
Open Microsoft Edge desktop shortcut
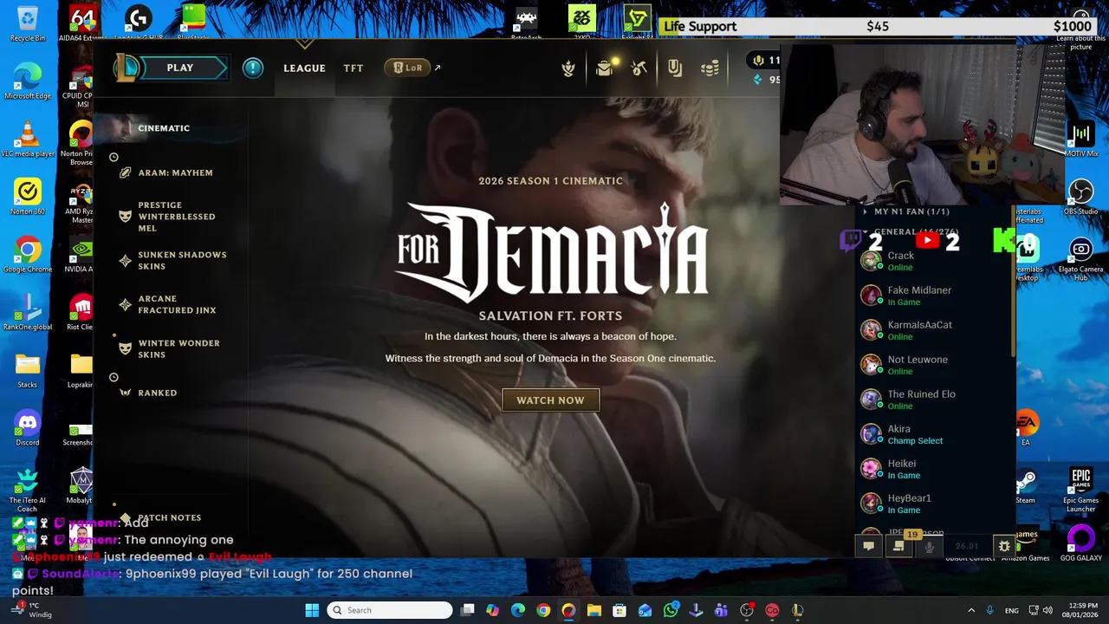[x=28, y=81]
